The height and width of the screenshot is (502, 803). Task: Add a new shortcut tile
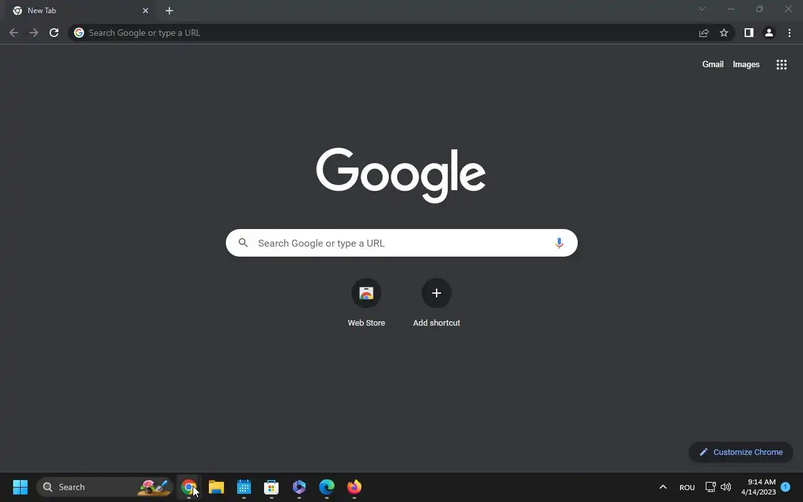(x=437, y=303)
